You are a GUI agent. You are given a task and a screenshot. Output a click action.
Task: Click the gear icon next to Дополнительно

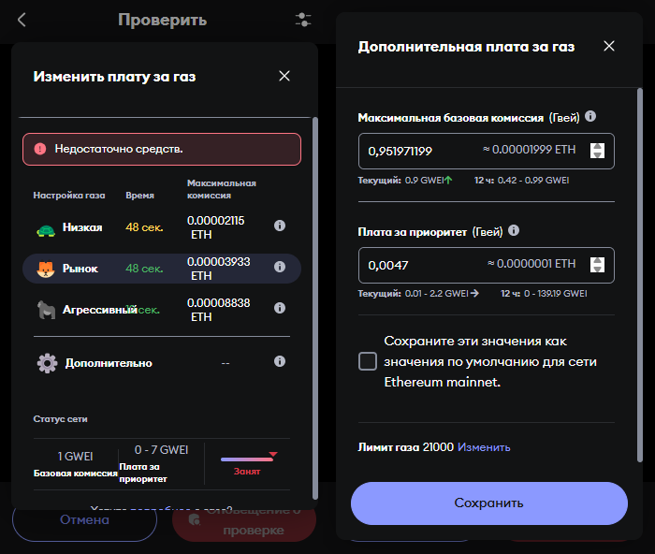pos(47,363)
